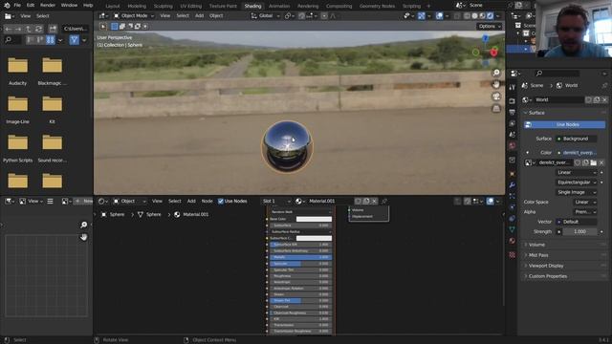612x344 pixels.
Task: Open the Physics properties tab
Action: tap(513, 207)
